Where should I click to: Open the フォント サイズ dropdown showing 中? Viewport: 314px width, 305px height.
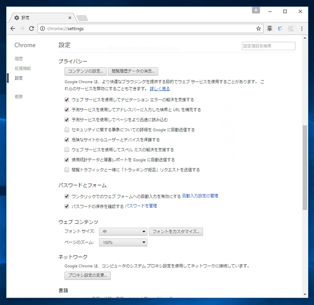[x=123, y=232]
